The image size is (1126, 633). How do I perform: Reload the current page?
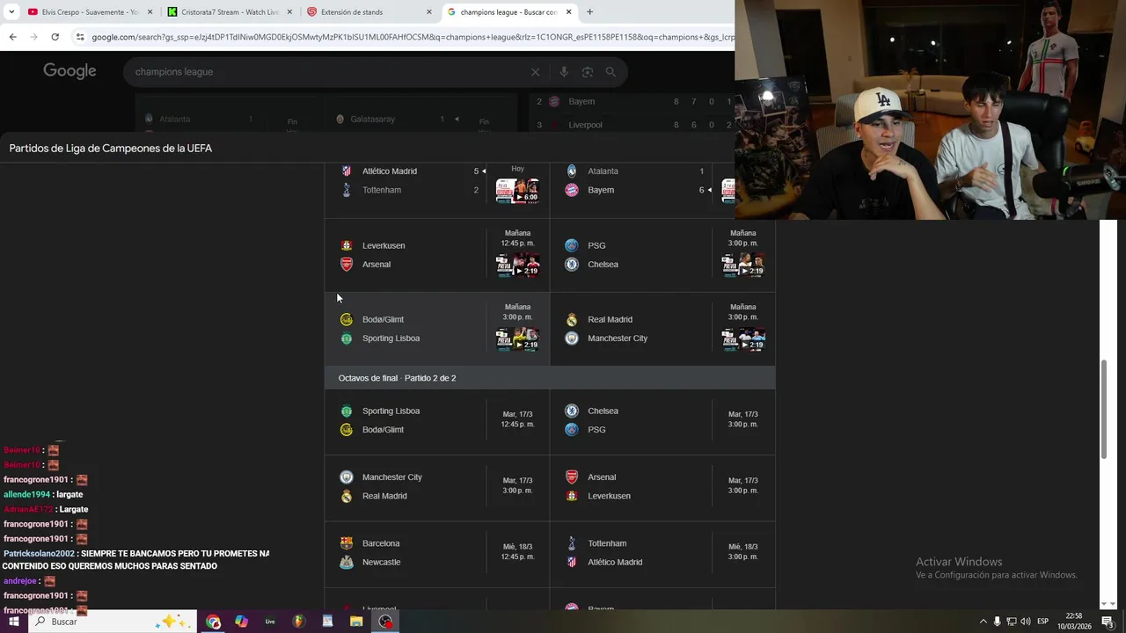(x=55, y=37)
